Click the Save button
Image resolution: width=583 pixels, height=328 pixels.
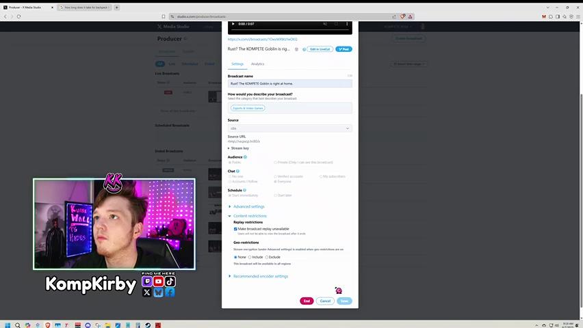pos(344,301)
